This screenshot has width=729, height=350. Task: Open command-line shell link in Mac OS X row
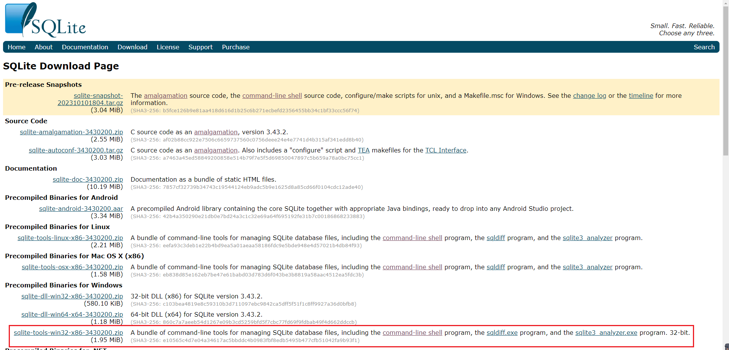[x=412, y=267]
